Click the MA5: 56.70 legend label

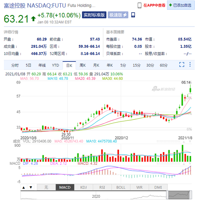point(30,78)
